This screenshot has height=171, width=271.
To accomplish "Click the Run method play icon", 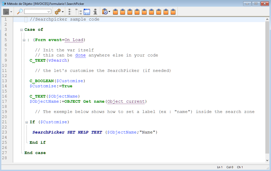I will pyautogui.click(x=6, y=12).
